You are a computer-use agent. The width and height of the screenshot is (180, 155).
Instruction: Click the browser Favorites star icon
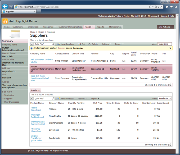(x=171, y=6)
